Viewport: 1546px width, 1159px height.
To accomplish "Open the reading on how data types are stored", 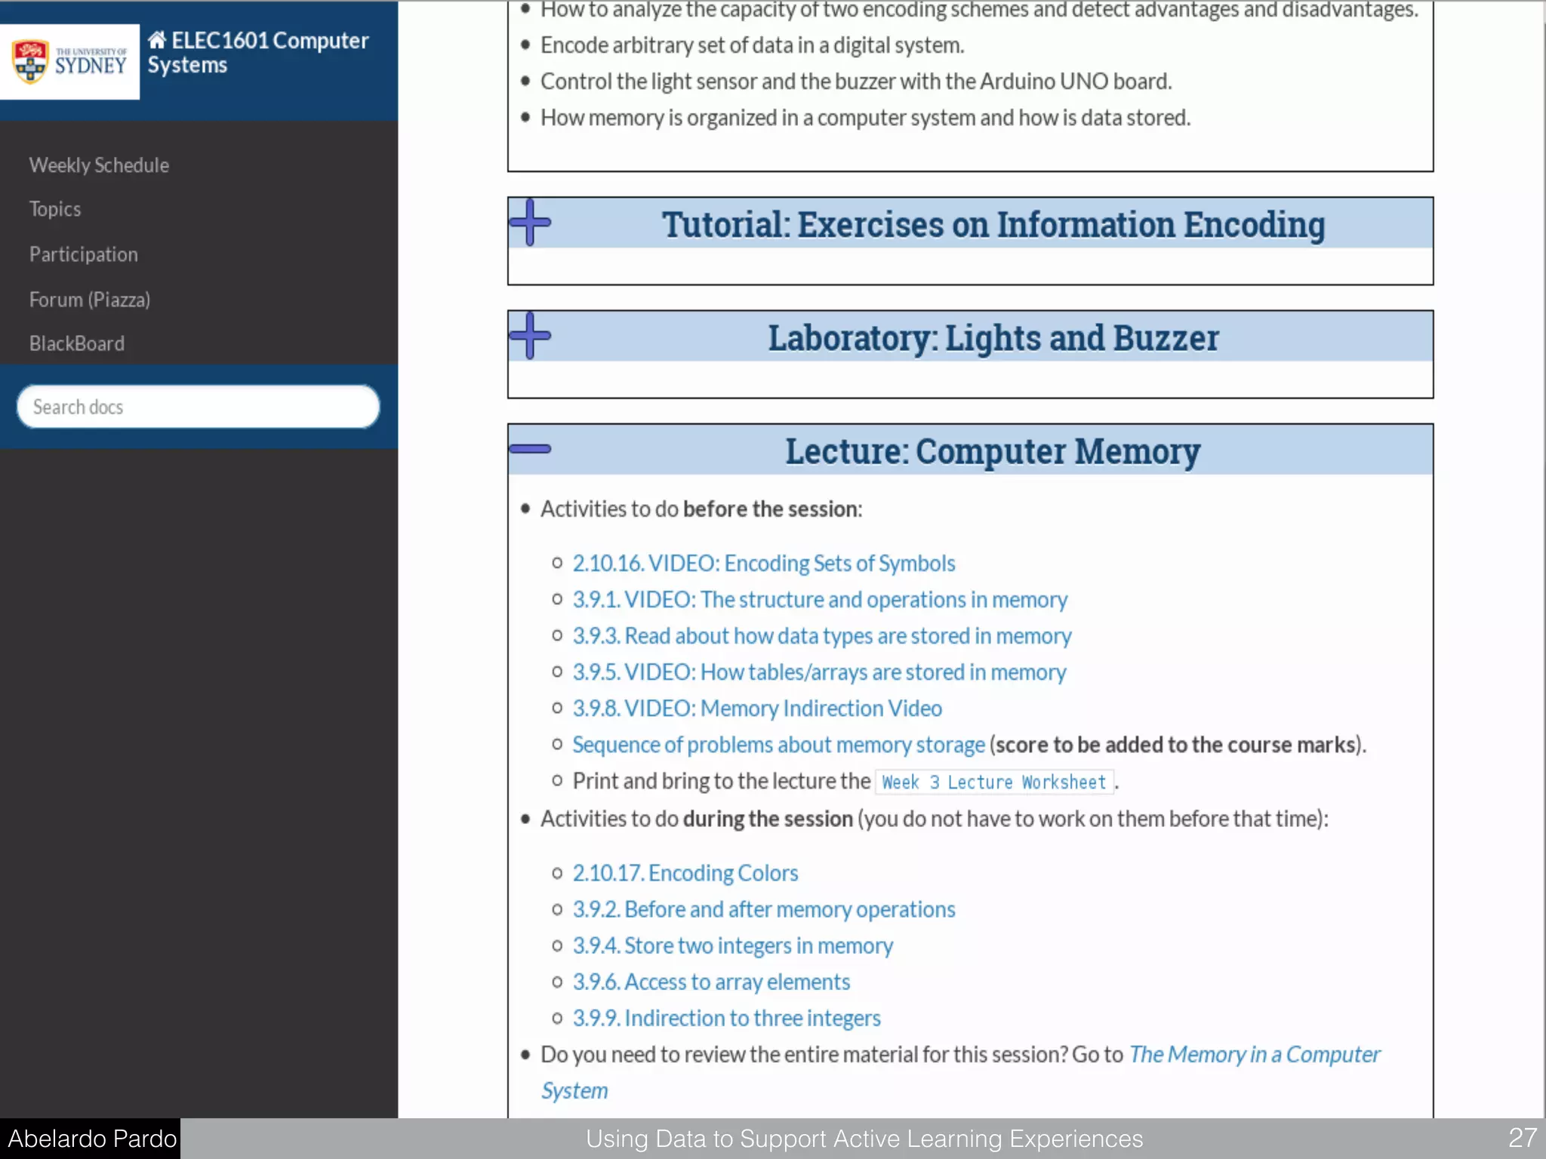I will [821, 636].
